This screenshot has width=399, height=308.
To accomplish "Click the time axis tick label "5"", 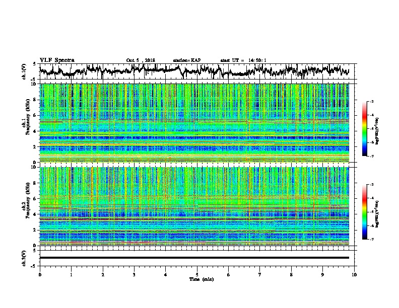I will [197, 275].
